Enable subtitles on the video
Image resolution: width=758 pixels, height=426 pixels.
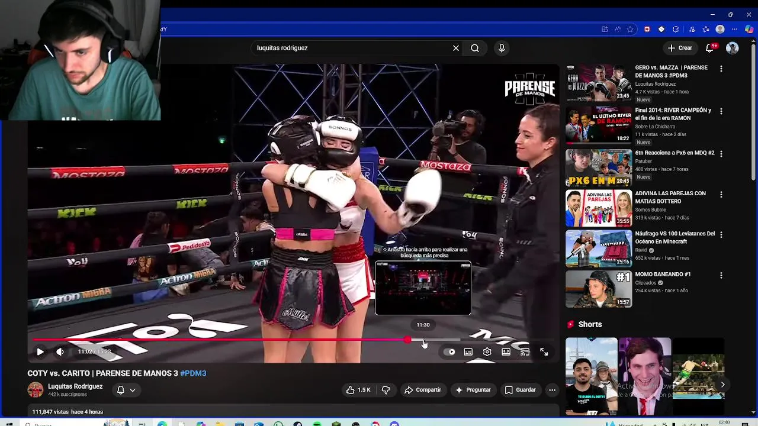pyautogui.click(x=468, y=351)
